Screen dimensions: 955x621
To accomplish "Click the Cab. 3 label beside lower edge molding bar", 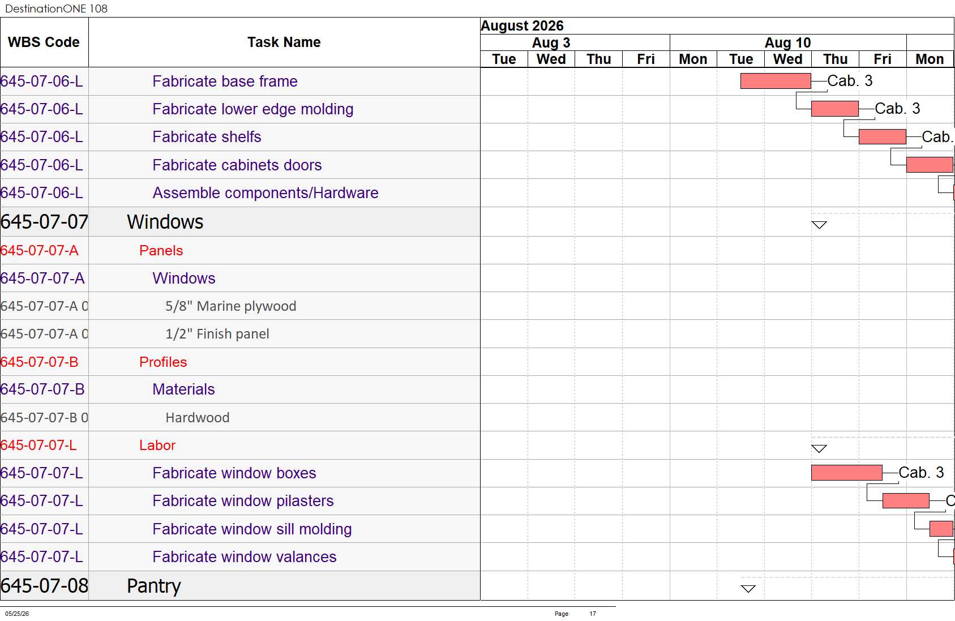I will [897, 109].
